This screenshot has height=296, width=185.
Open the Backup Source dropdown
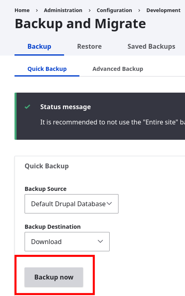[x=71, y=204]
